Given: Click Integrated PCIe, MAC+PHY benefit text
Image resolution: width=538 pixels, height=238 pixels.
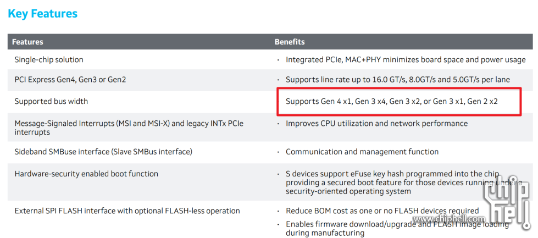Looking at the screenshot, I should (x=406, y=60).
